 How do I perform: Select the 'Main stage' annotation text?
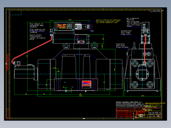120,46
